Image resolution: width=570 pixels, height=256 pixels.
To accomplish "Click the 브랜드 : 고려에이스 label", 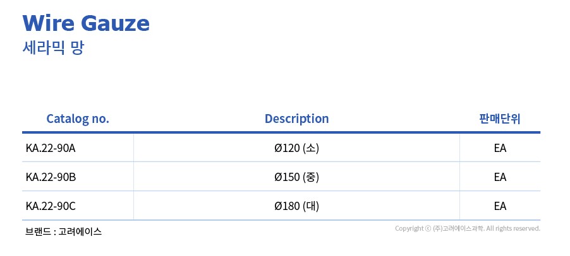I will click(x=64, y=231).
